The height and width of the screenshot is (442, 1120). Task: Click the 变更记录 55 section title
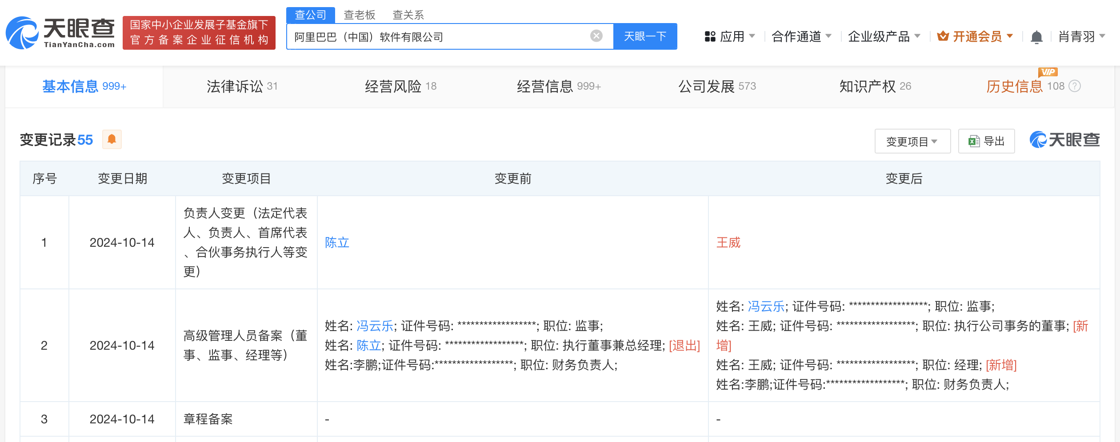[56, 140]
